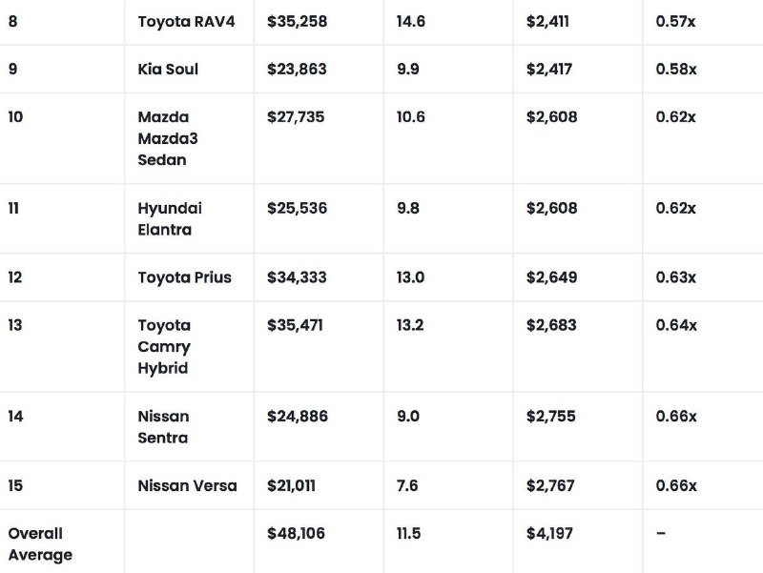Select the $48,106 overall average price

pyautogui.click(x=296, y=534)
